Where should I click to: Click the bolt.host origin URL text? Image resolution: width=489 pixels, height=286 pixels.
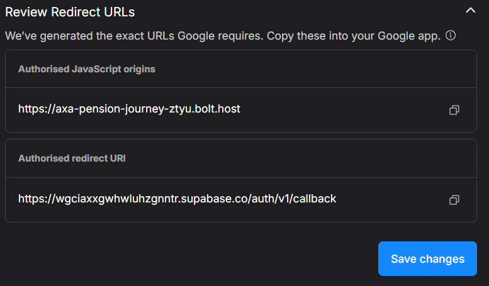[x=129, y=109]
